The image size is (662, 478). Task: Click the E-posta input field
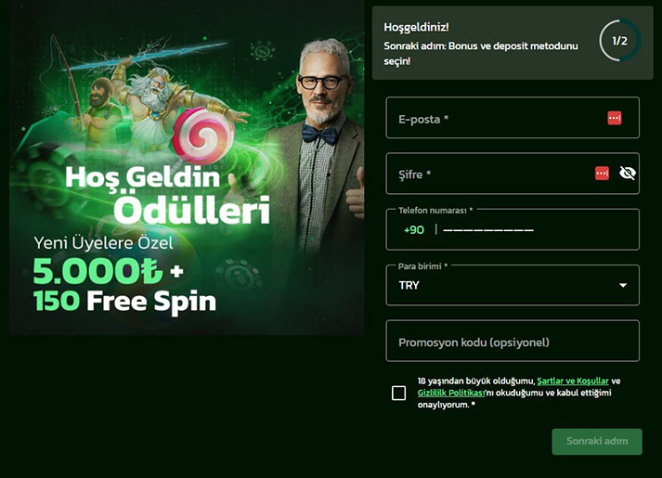[513, 118]
